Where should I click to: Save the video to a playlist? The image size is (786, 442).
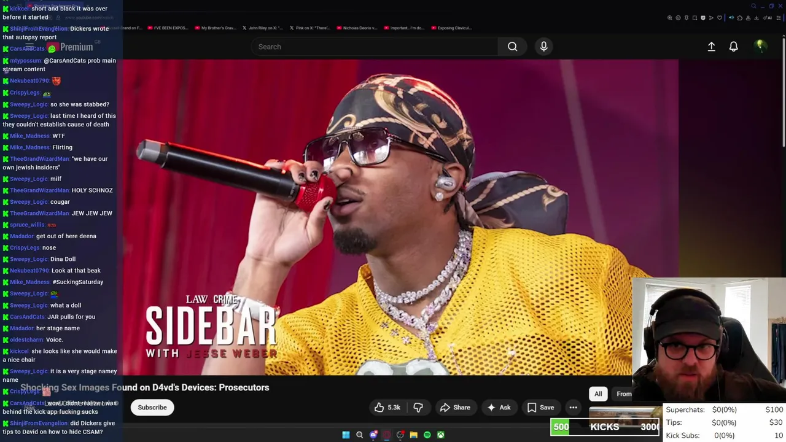[x=540, y=408]
